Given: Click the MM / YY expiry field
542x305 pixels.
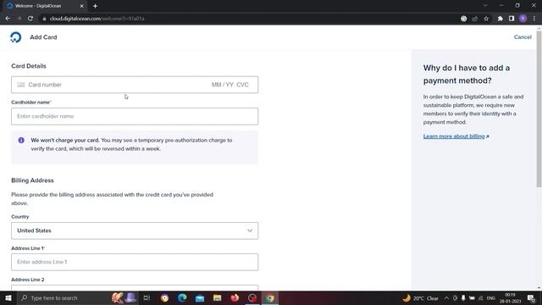Looking at the screenshot, I should [223, 85].
